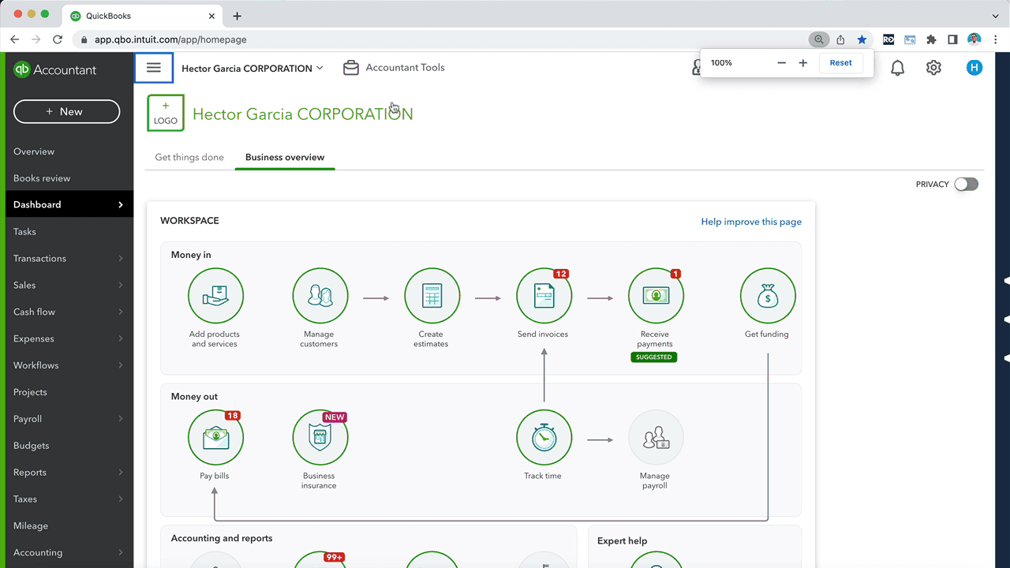This screenshot has height=568, width=1010.
Task: Click the browser back arrow
Action: (x=14, y=39)
